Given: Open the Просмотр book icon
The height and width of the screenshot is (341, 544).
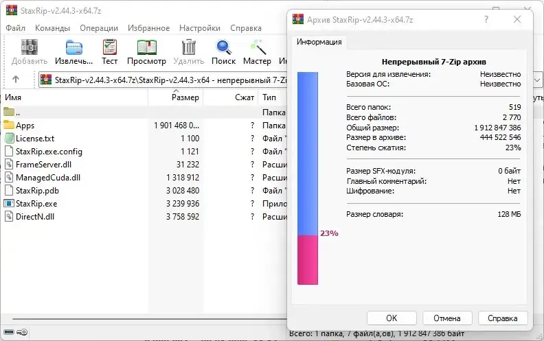Looking at the screenshot, I should pyautogui.click(x=147, y=47).
